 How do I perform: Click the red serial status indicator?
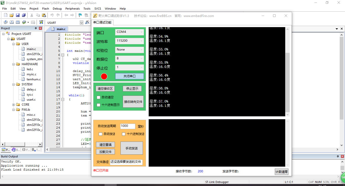104,76
